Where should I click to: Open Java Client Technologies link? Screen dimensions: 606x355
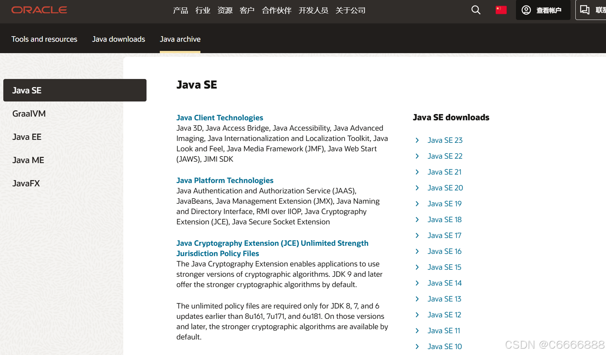pos(220,118)
